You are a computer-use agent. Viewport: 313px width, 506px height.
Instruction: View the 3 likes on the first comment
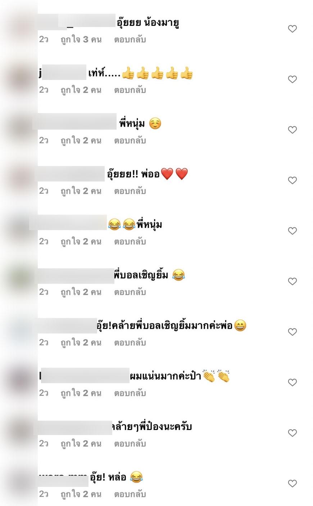click(x=81, y=40)
